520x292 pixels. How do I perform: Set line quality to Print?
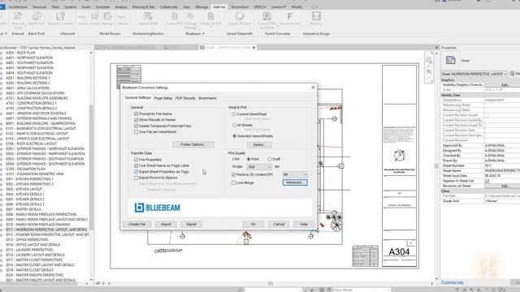pyautogui.click(x=249, y=159)
